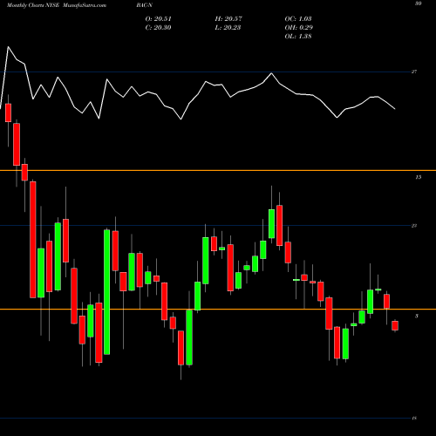Viewport: 436px width, 436px height.
Task: Click the '23' price axis label
Action: 414,226
